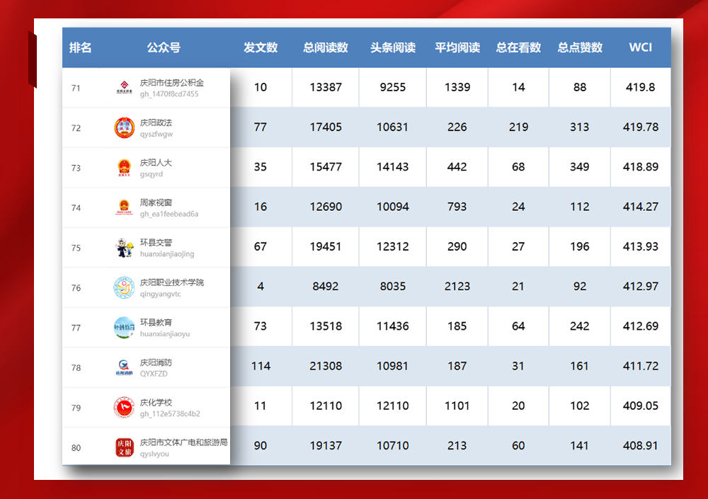The height and width of the screenshot is (499, 708).
Task: Open the 周家视窗 account name
Action: 156,202
